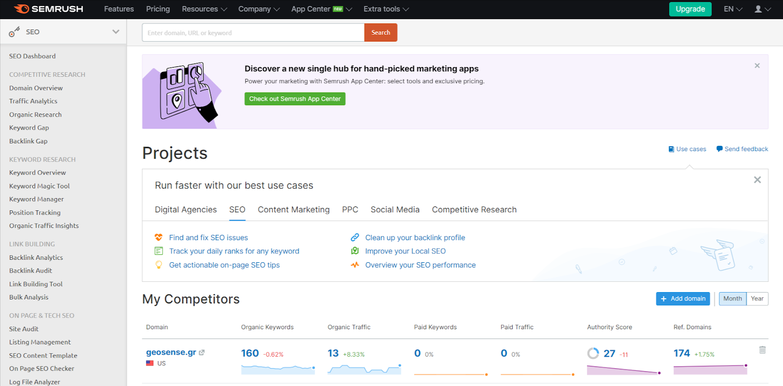Image resolution: width=783 pixels, height=386 pixels.
Task: Click the Send feedback chat icon
Action: click(719, 149)
